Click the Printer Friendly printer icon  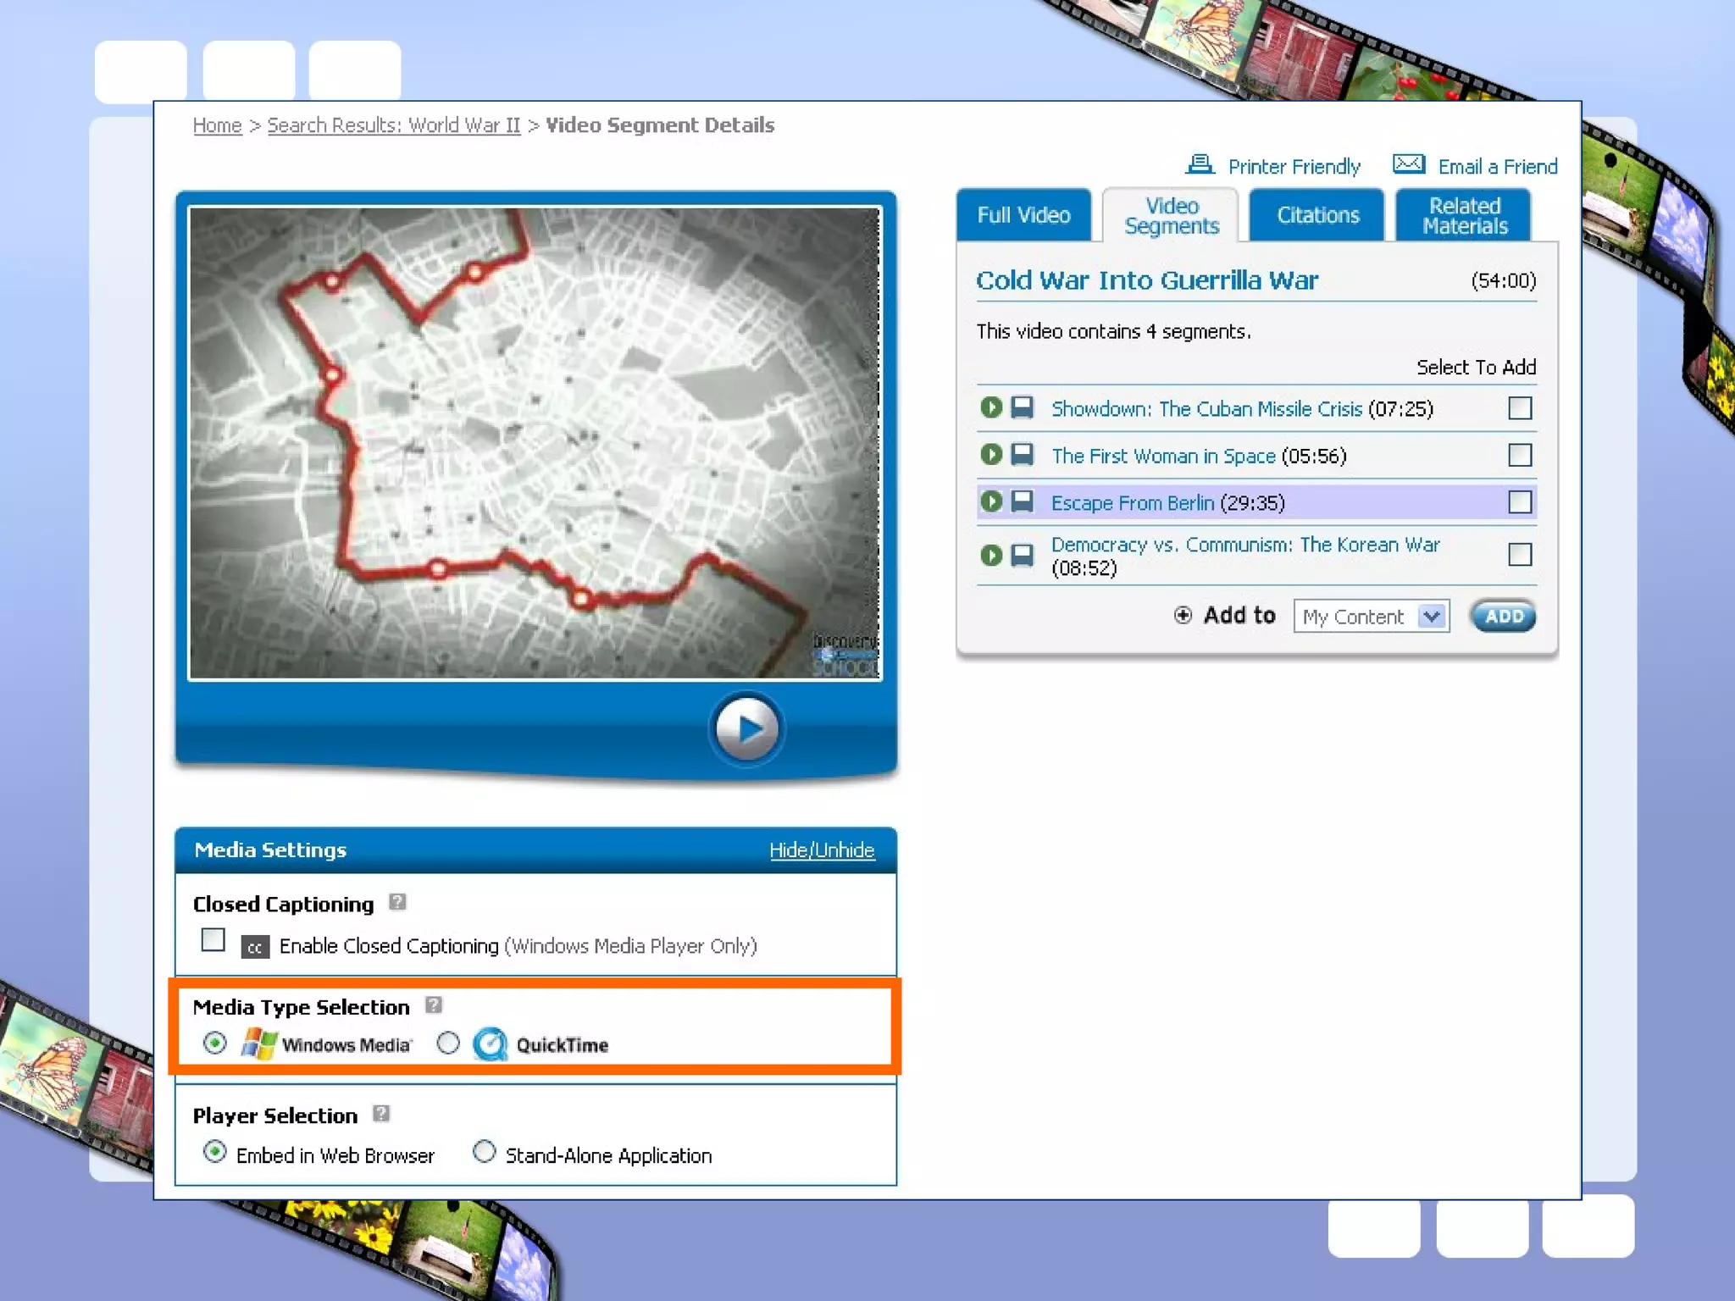(1200, 164)
